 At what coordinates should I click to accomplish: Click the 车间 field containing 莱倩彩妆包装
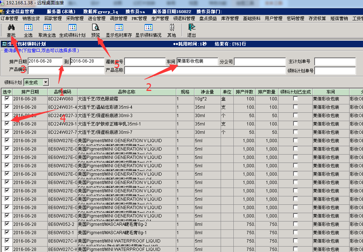[197, 61]
